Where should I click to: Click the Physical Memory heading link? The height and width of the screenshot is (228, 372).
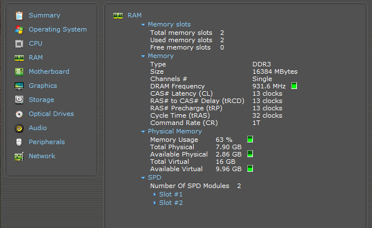tap(174, 131)
